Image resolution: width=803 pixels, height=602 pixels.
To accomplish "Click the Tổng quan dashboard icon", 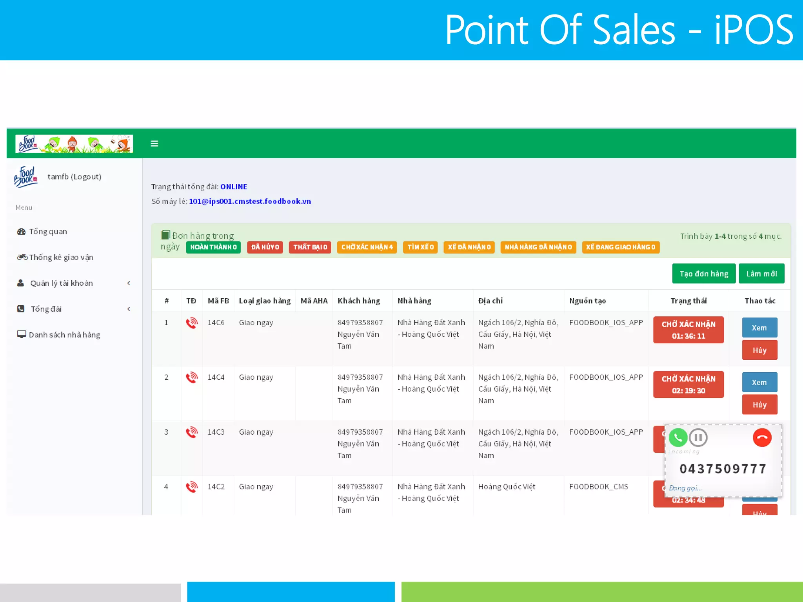I will click(21, 232).
